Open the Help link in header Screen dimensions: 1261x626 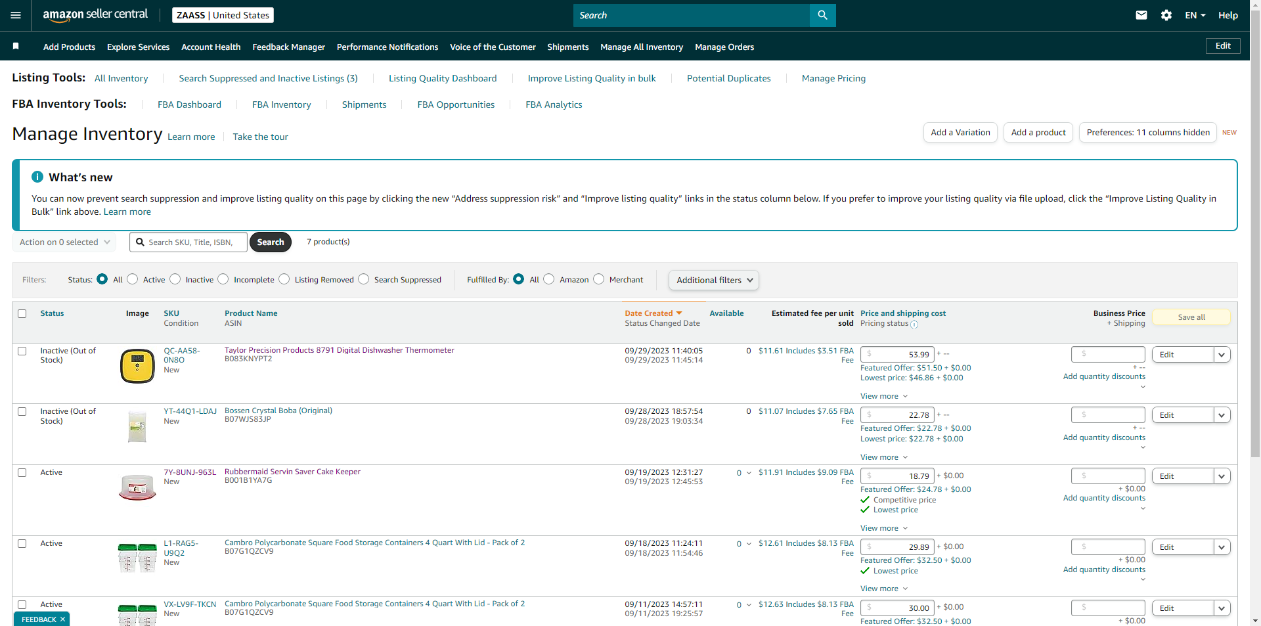pos(1228,15)
